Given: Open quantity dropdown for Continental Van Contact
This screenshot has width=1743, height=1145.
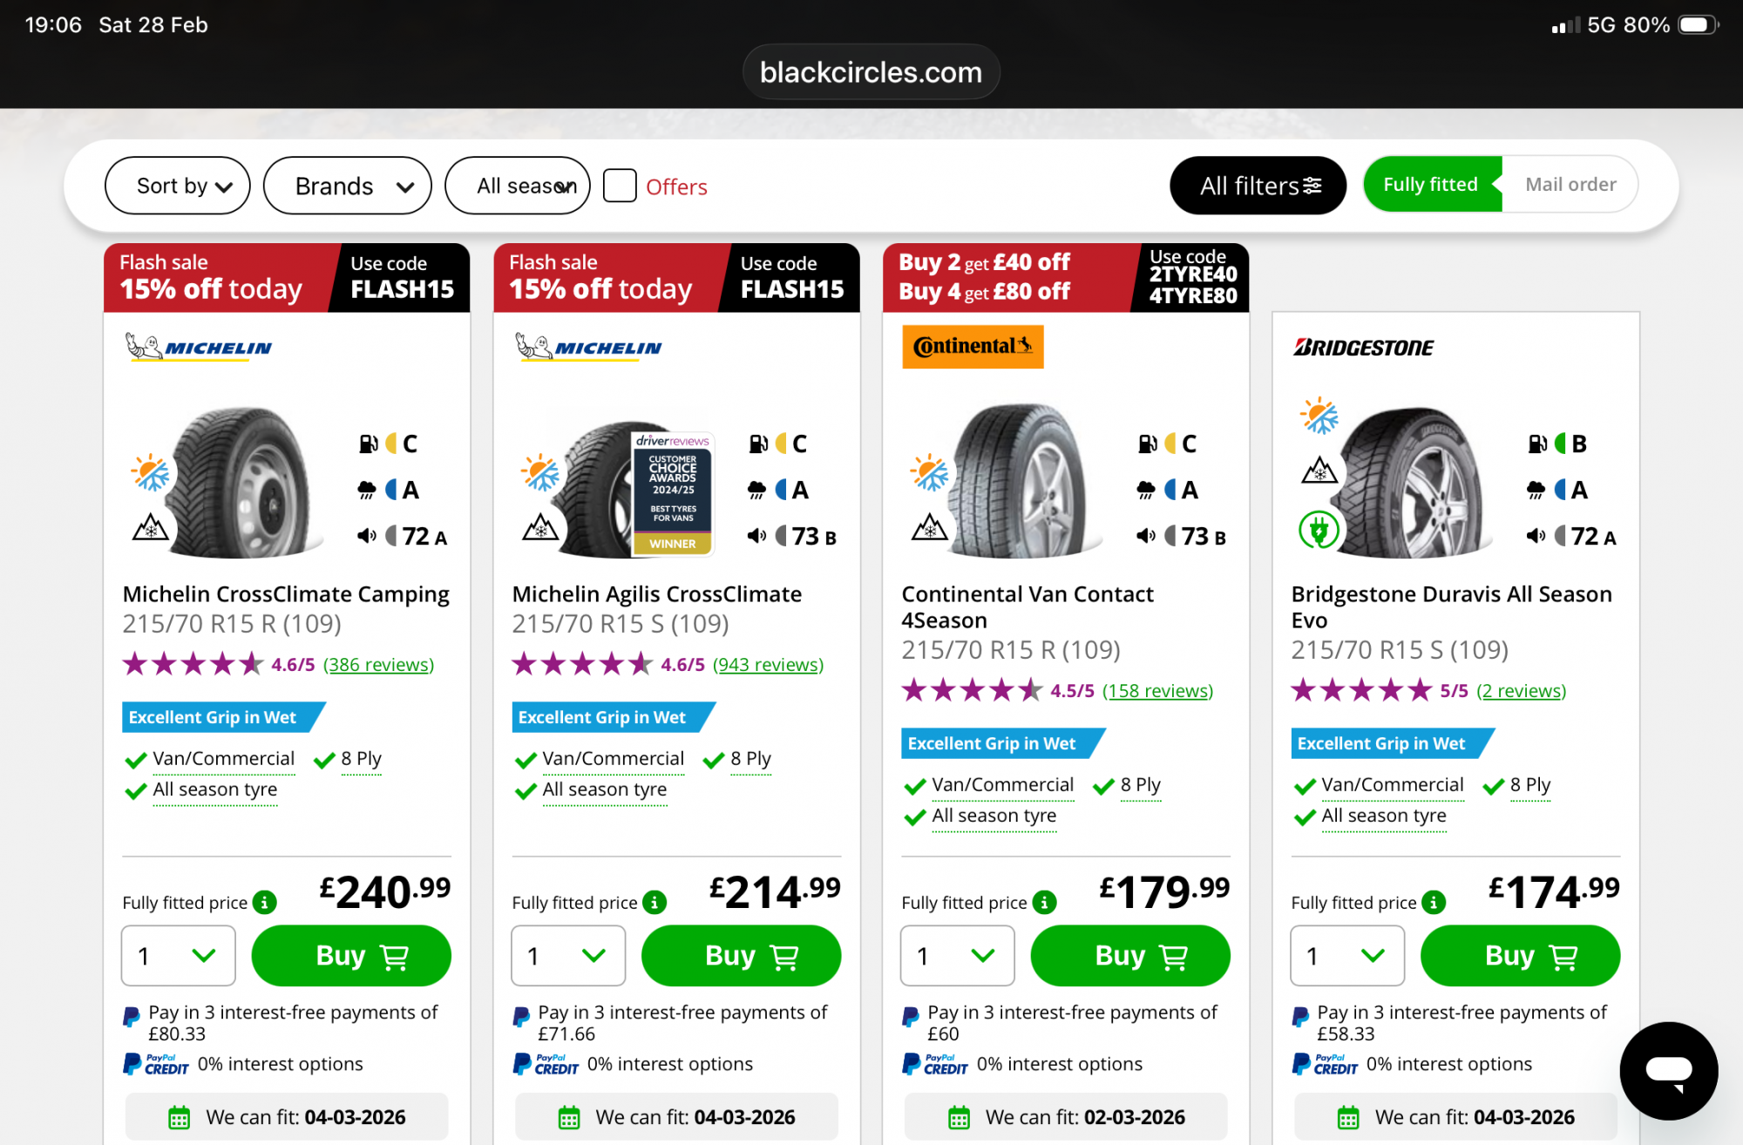Looking at the screenshot, I should click(957, 956).
